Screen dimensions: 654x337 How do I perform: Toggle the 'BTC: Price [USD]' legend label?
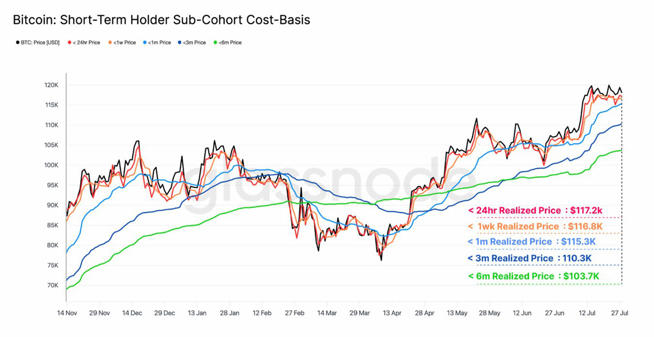pos(40,42)
